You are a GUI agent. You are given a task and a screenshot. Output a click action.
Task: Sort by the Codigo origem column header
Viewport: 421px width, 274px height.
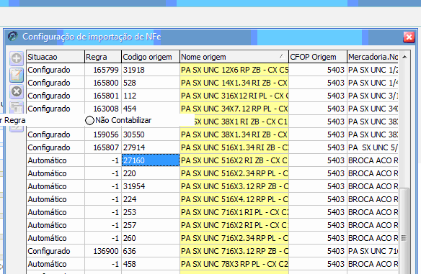pos(151,57)
